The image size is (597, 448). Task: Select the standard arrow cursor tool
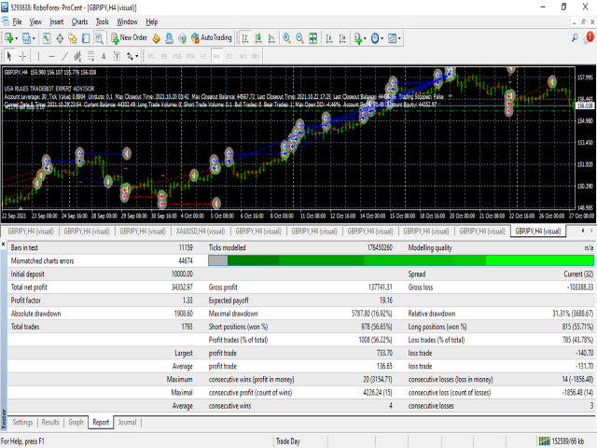(x=9, y=56)
